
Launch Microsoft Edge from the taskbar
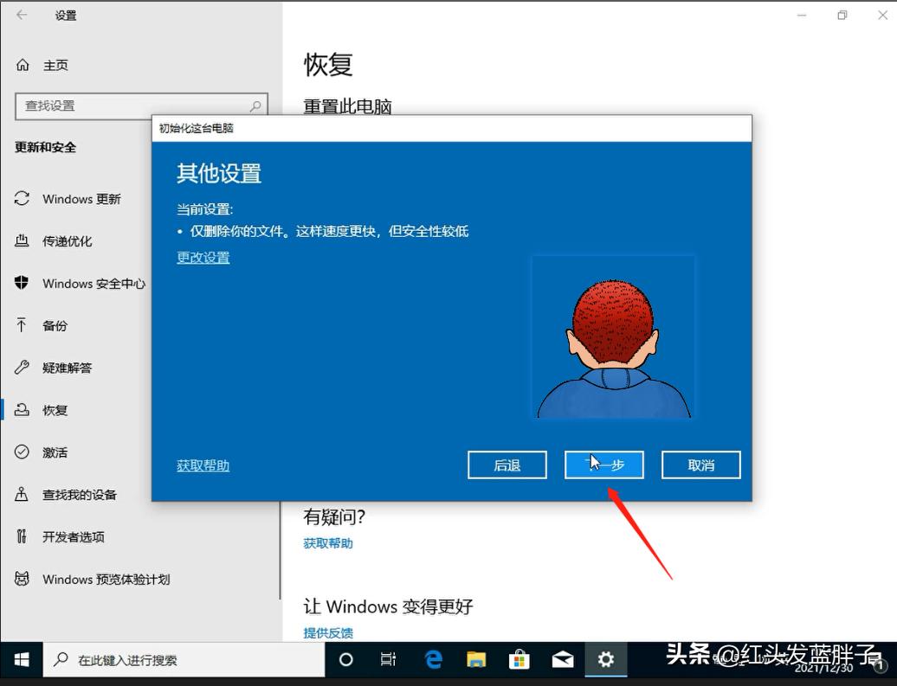point(433,659)
